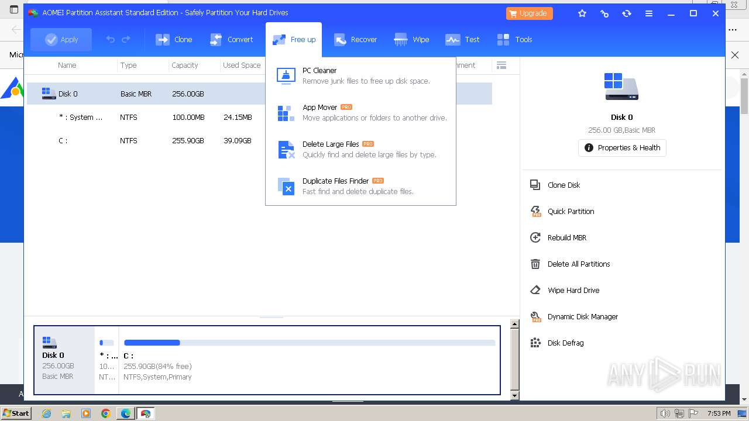Image resolution: width=749 pixels, height=421 pixels.
Task: Open Internet Explorer from taskbar
Action: coord(46,413)
